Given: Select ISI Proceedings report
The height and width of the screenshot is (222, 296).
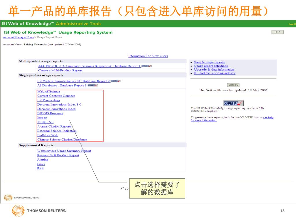Looking at the screenshot, I should (x=49, y=100).
